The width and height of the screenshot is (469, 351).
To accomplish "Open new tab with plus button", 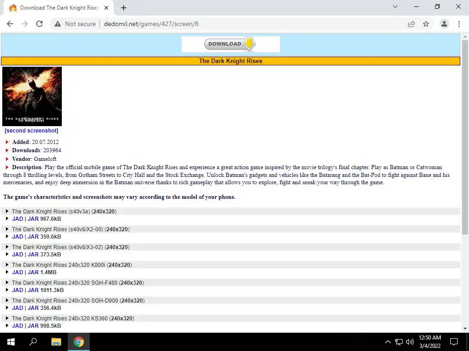I will tap(124, 8).
